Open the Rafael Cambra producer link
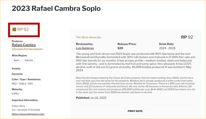 tap(23, 45)
